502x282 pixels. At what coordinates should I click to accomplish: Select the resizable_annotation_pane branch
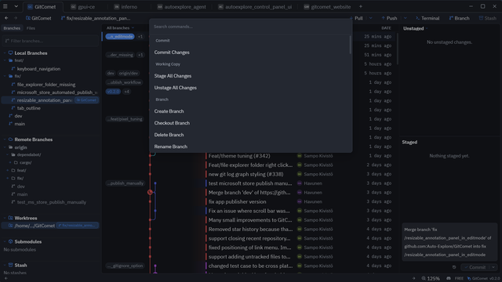point(45,100)
